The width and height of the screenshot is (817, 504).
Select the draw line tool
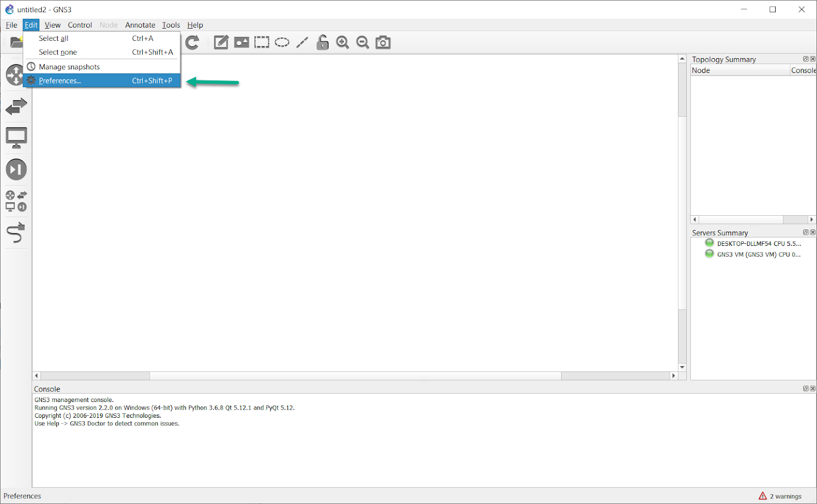[x=302, y=42]
